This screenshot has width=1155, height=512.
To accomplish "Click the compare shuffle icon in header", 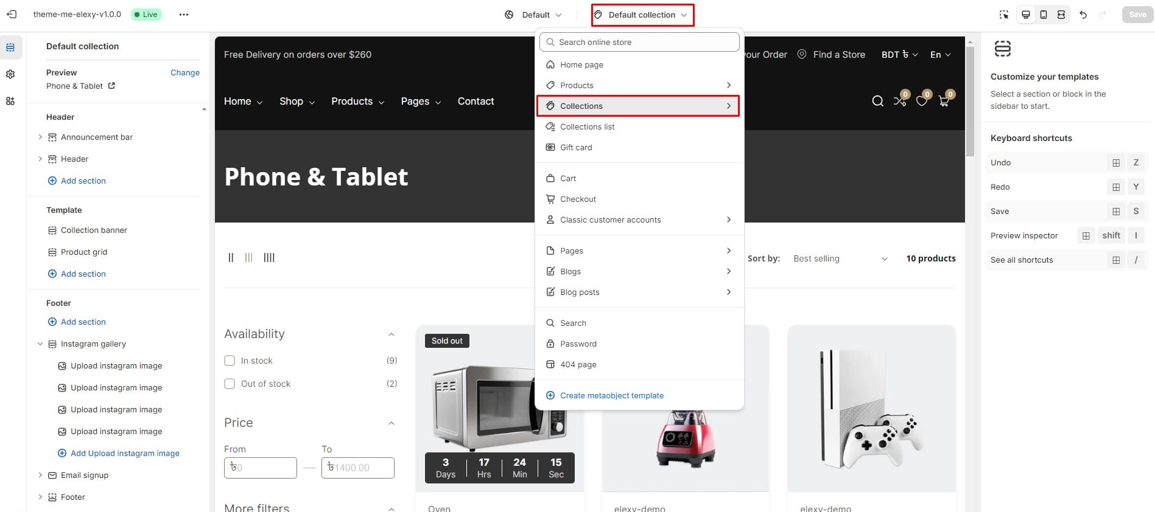I will pos(900,101).
